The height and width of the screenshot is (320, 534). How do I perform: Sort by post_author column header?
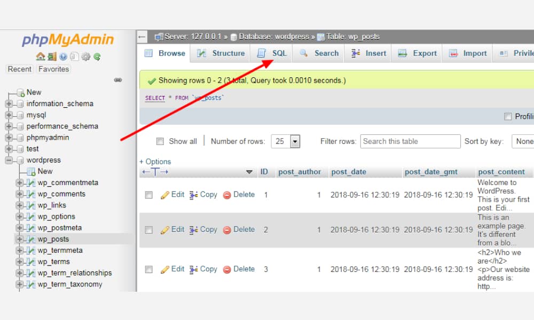pos(300,172)
